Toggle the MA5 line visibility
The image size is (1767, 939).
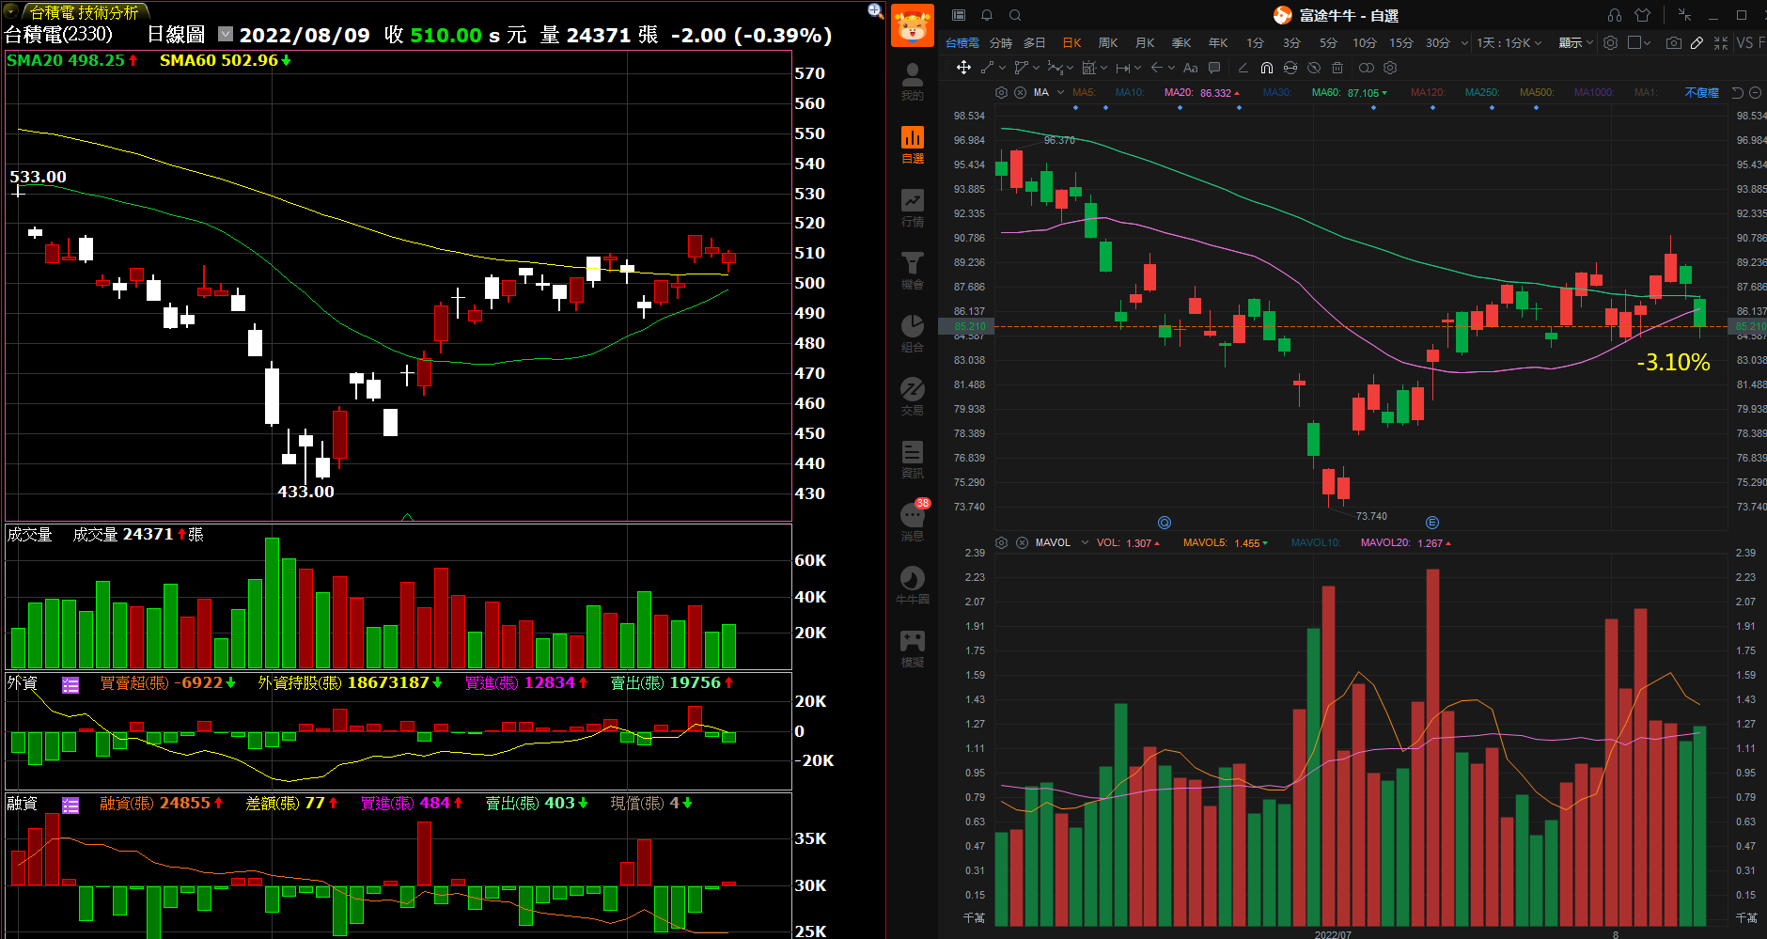[1084, 92]
